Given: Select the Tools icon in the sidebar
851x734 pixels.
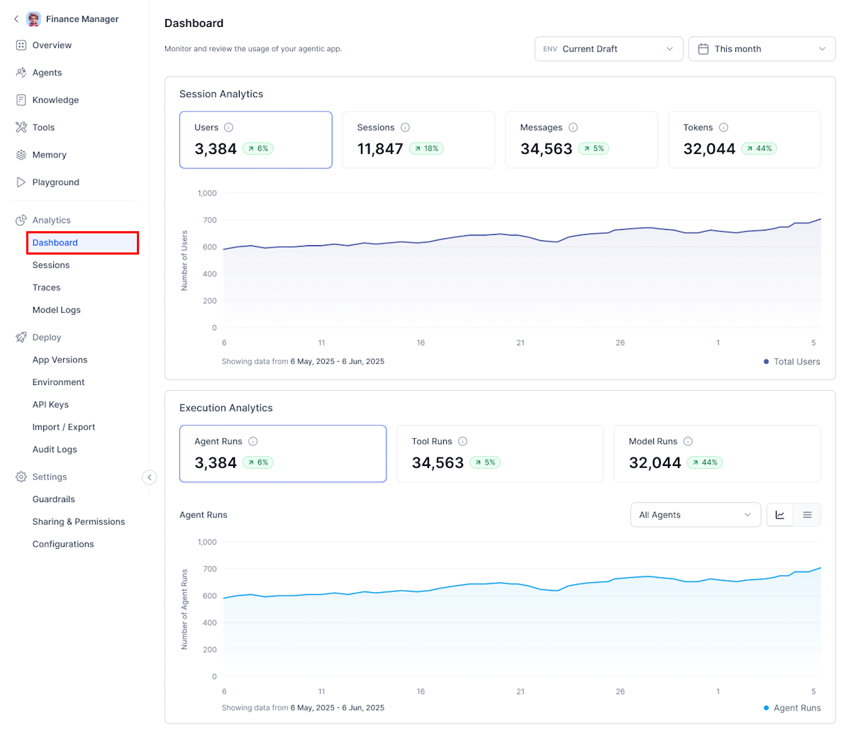Looking at the screenshot, I should pyautogui.click(x=22, y=127).
